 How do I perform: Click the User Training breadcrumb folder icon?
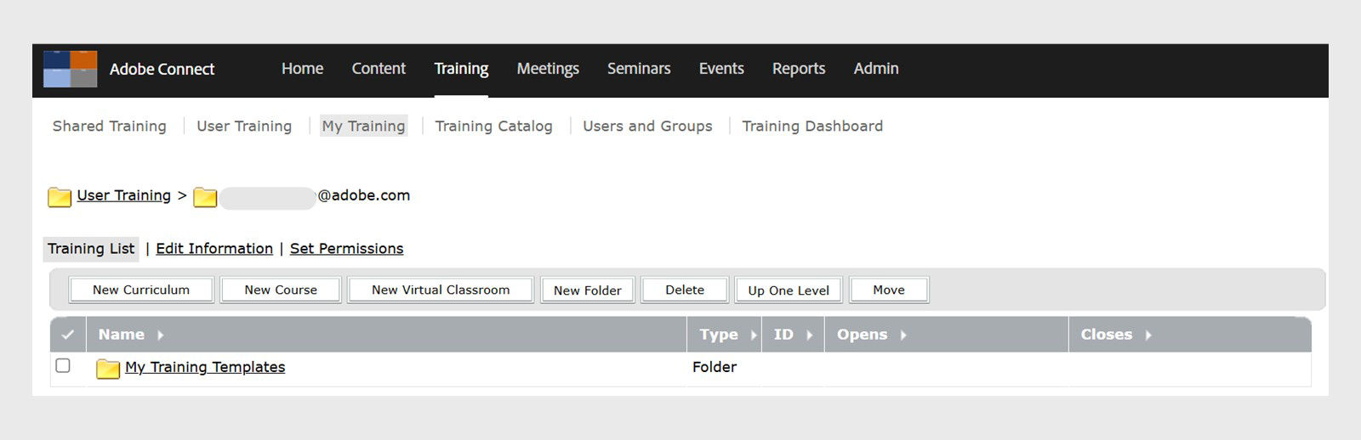pyautogui.click(x=60, y=197)
